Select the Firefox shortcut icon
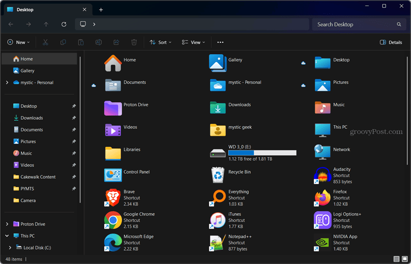This screenshot has width=411, height=264. [323, 198]
